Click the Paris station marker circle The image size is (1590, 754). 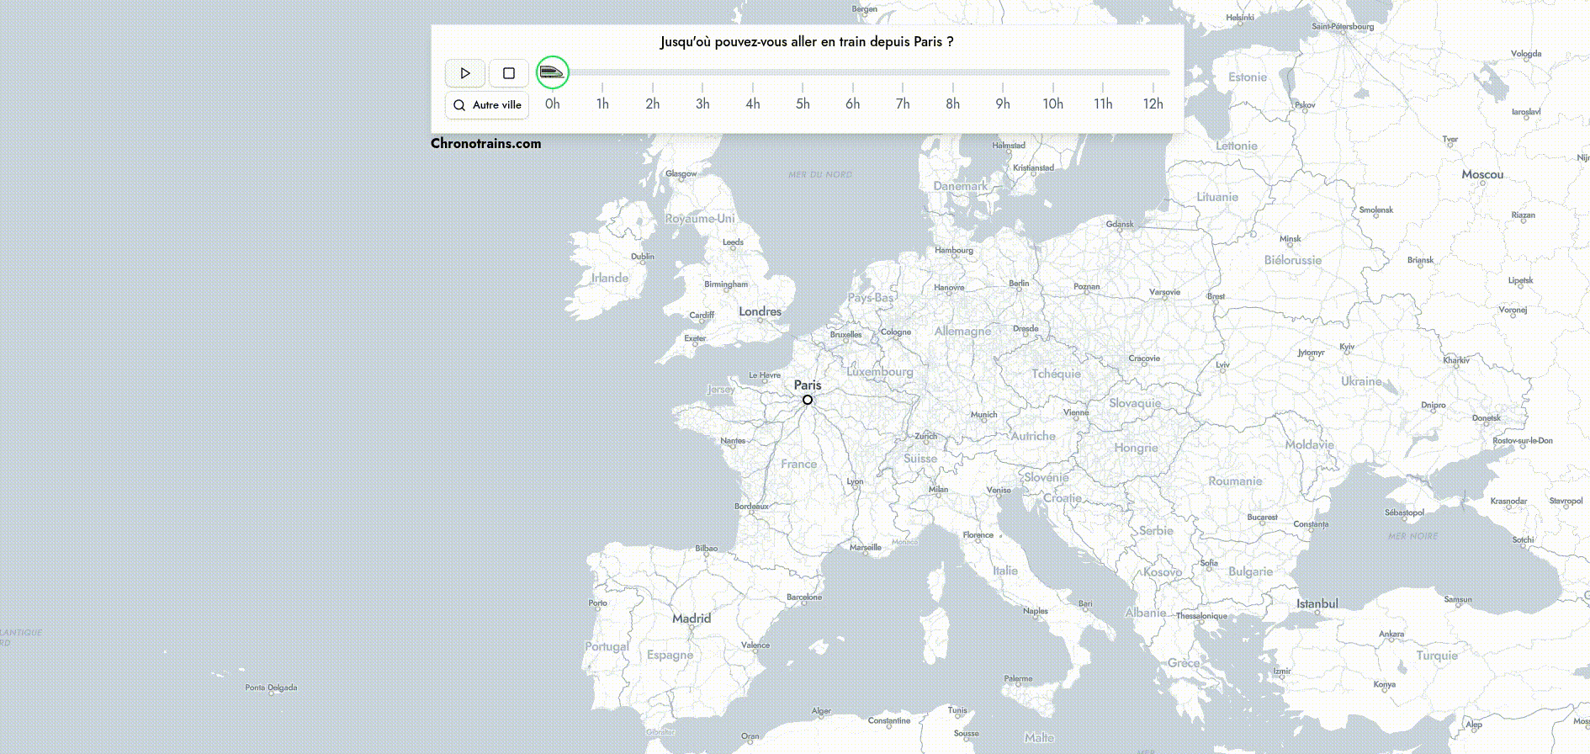(x=808, y=400)
